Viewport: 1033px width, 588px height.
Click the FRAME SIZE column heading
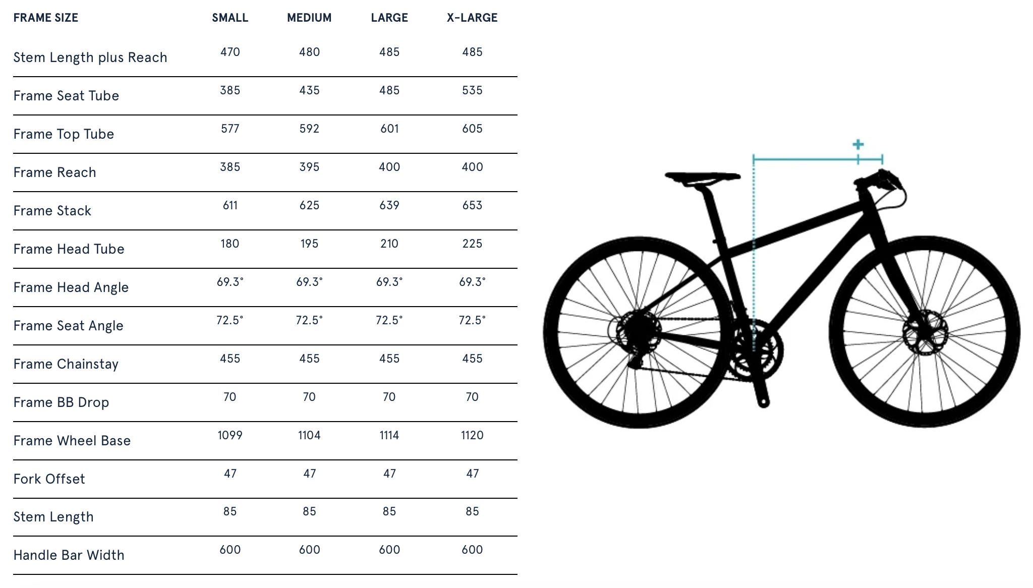click(x=46, y=18)
